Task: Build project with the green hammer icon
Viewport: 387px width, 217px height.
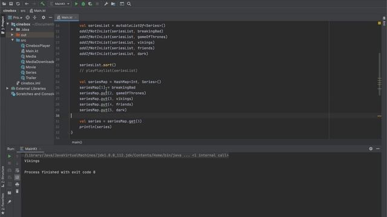Action: click(42, 4)
